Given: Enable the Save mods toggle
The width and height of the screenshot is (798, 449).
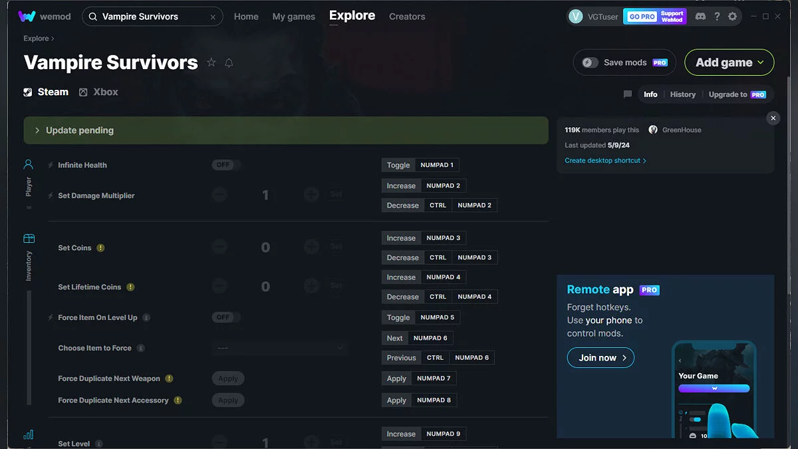Looking at the screenshot, I should (x=591, y=63).
